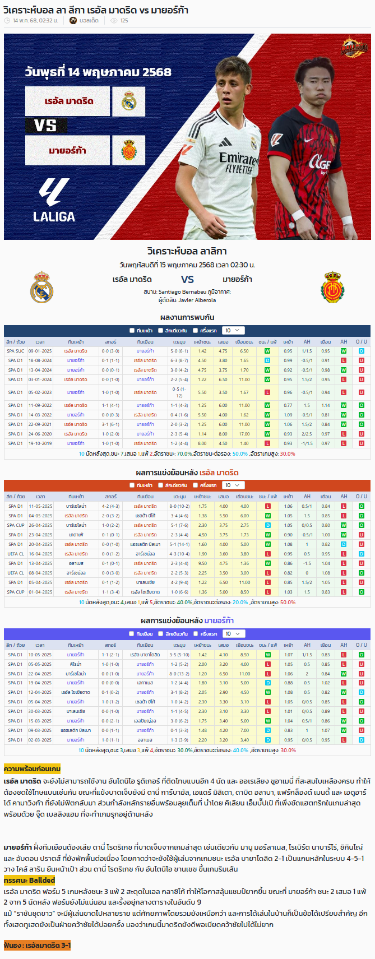Click the L AH badge in Real Madrid 04-05-2025 row
The width and height of the screenshot is (375, 959).
tap(344, 516)
